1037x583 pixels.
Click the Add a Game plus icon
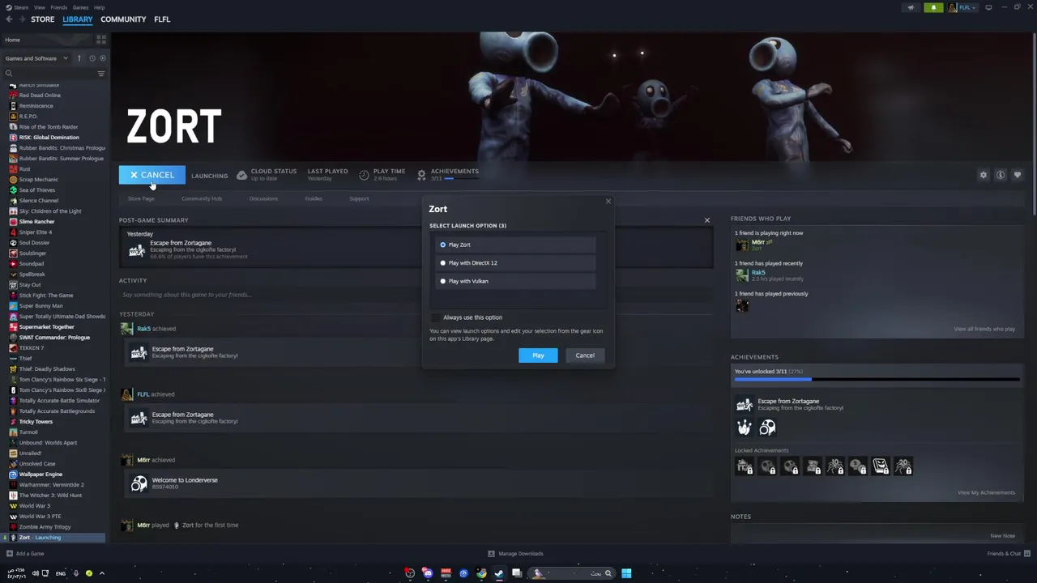[10, 554]
